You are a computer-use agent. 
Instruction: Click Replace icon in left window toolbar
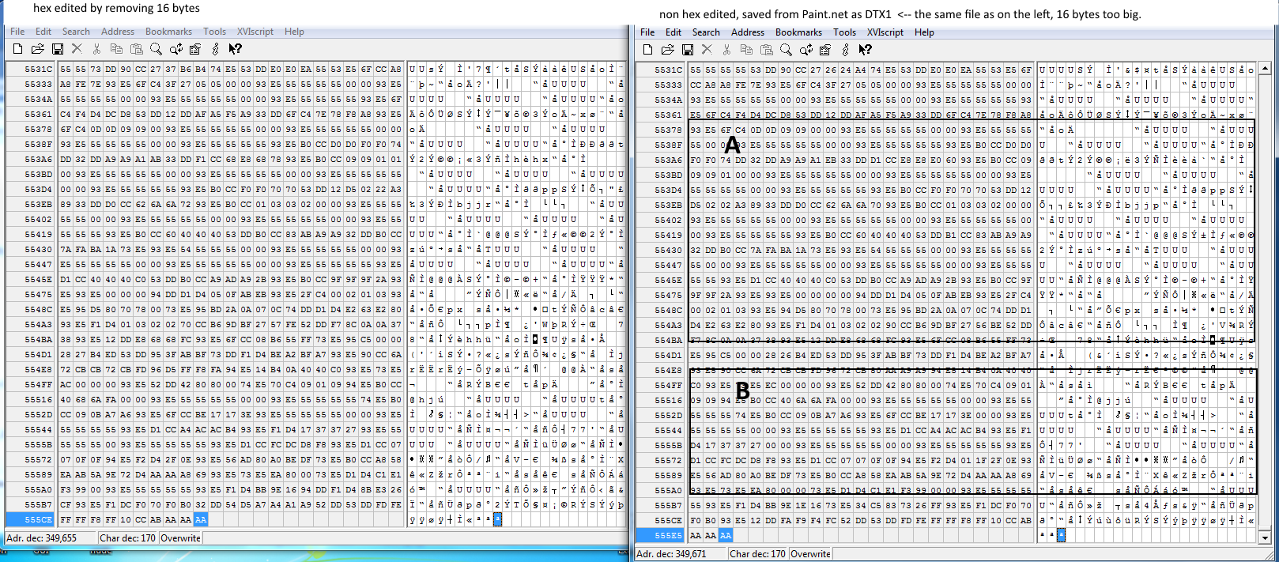(x=175, y=49)
